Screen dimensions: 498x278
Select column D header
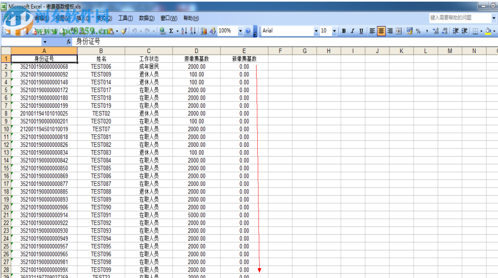(x=196, y=51)
